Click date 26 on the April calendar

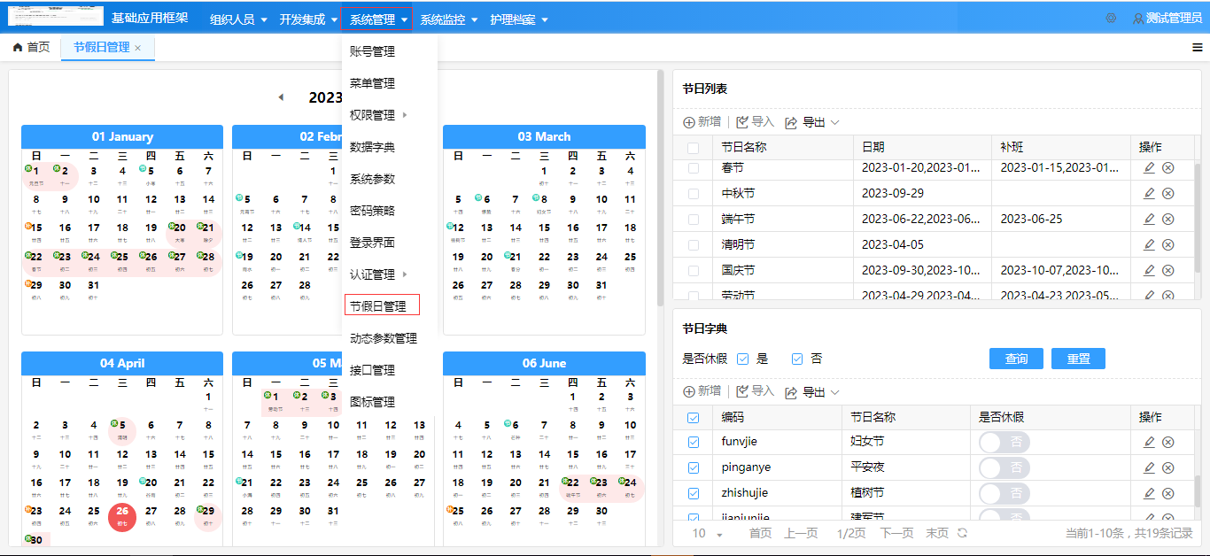click(x=121, y=512)
